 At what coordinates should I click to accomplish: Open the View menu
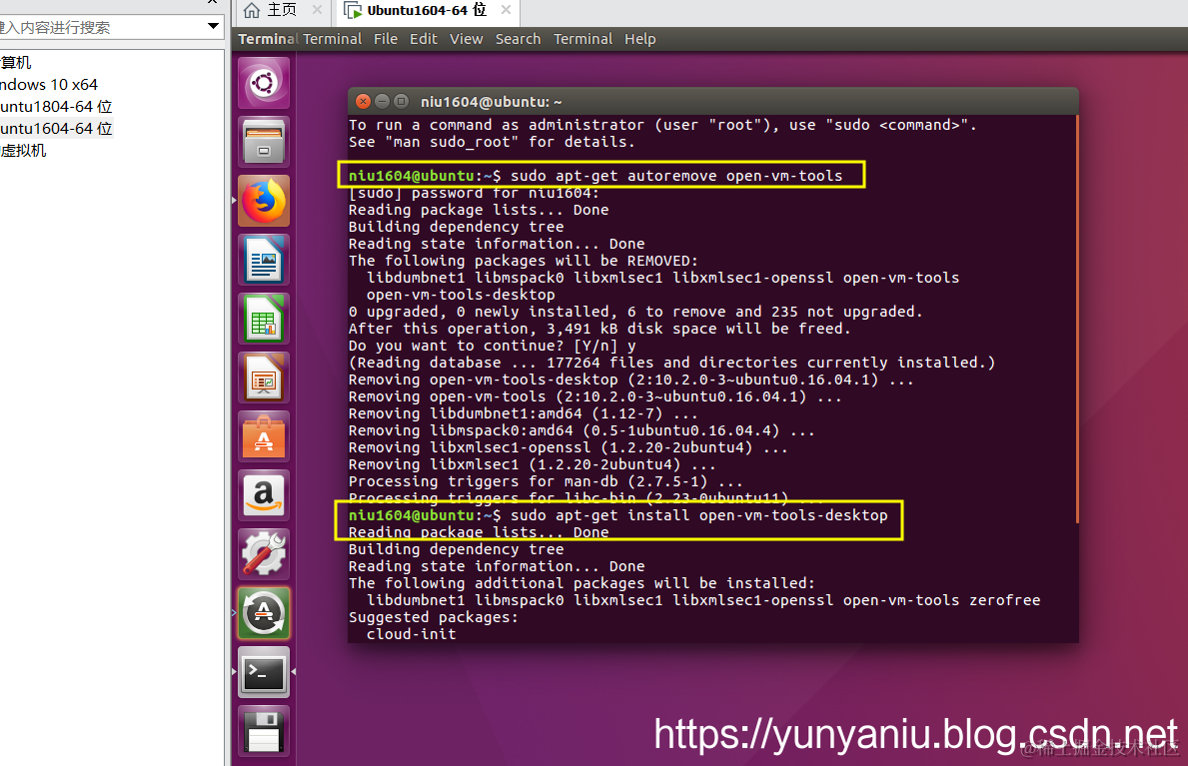466,39
